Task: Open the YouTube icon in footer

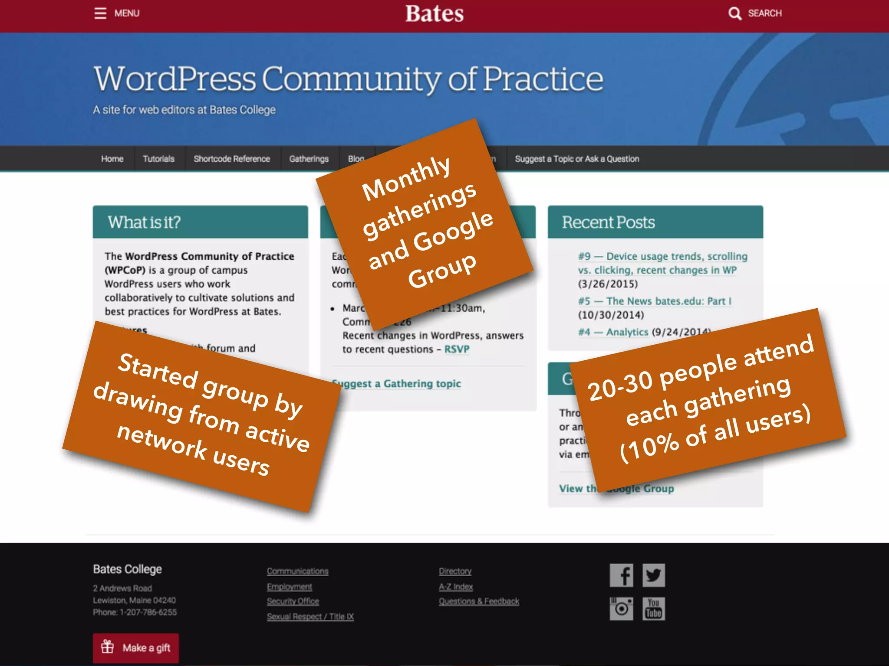Action: tap(654, 609)
